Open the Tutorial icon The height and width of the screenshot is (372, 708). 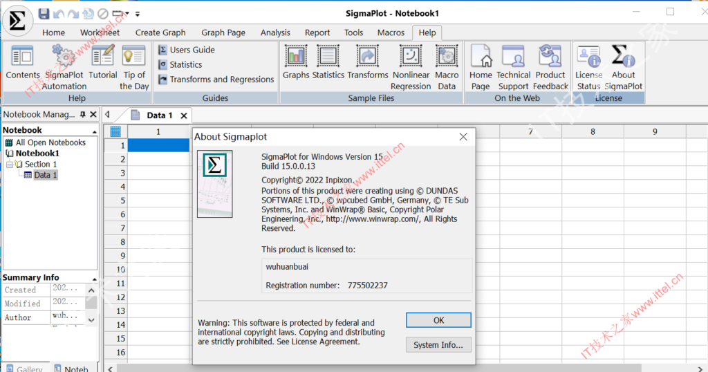103,63
